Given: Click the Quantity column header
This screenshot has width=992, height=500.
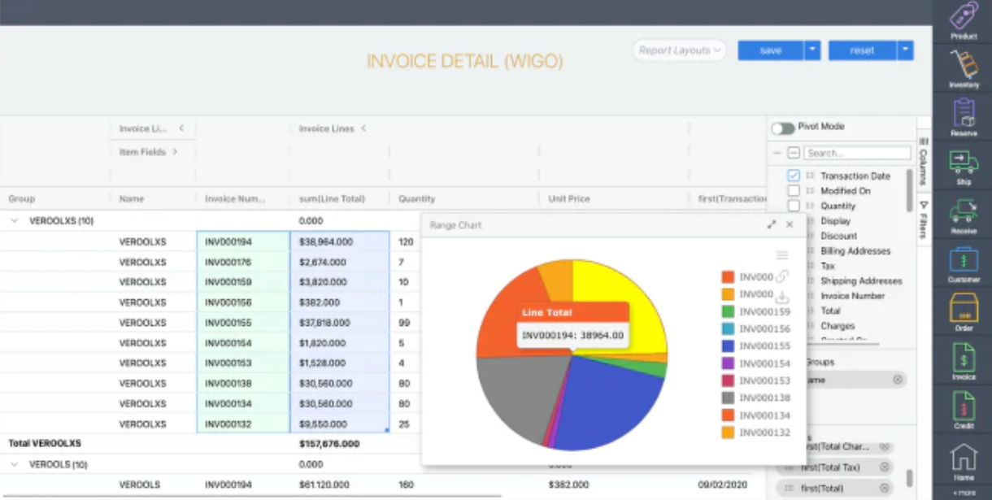Looking at the screenshot, I should coord(416,198).
